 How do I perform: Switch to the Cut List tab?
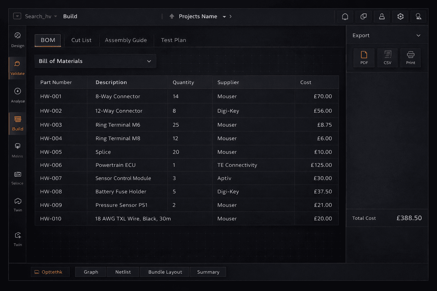pos(81,40)
